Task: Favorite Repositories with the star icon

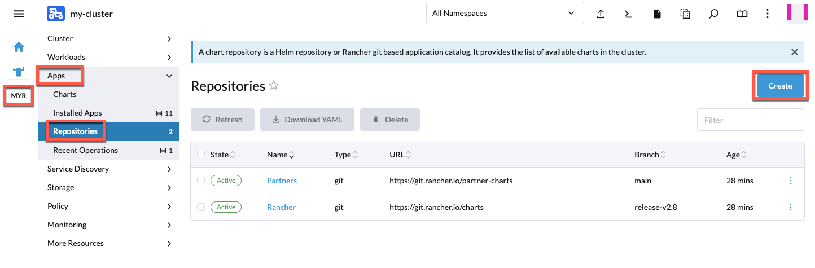Action: point(274,86)
